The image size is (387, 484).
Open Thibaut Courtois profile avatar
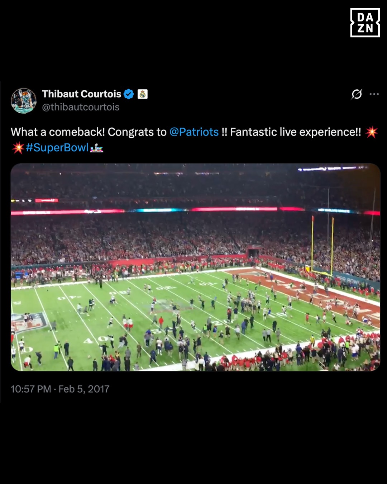point(24,101)
